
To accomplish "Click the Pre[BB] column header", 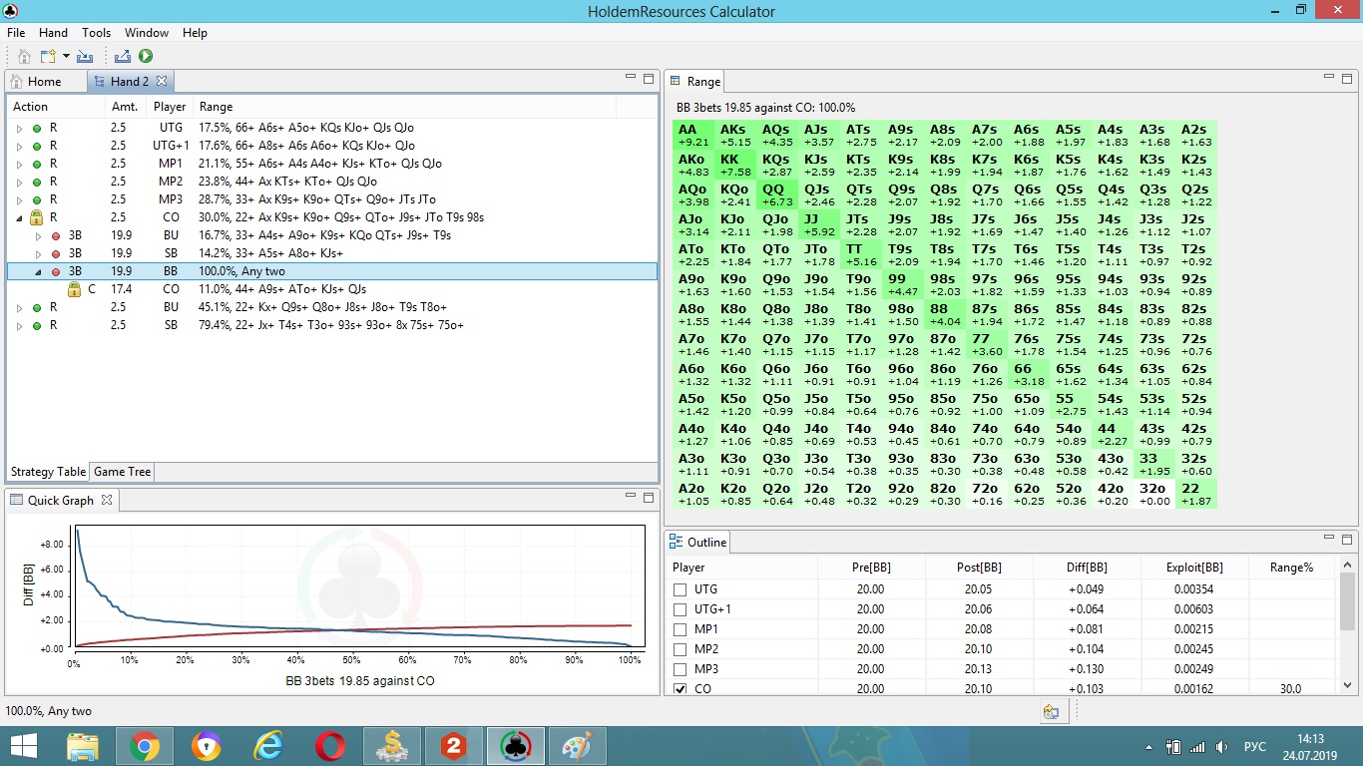I will tap(871, 568).
